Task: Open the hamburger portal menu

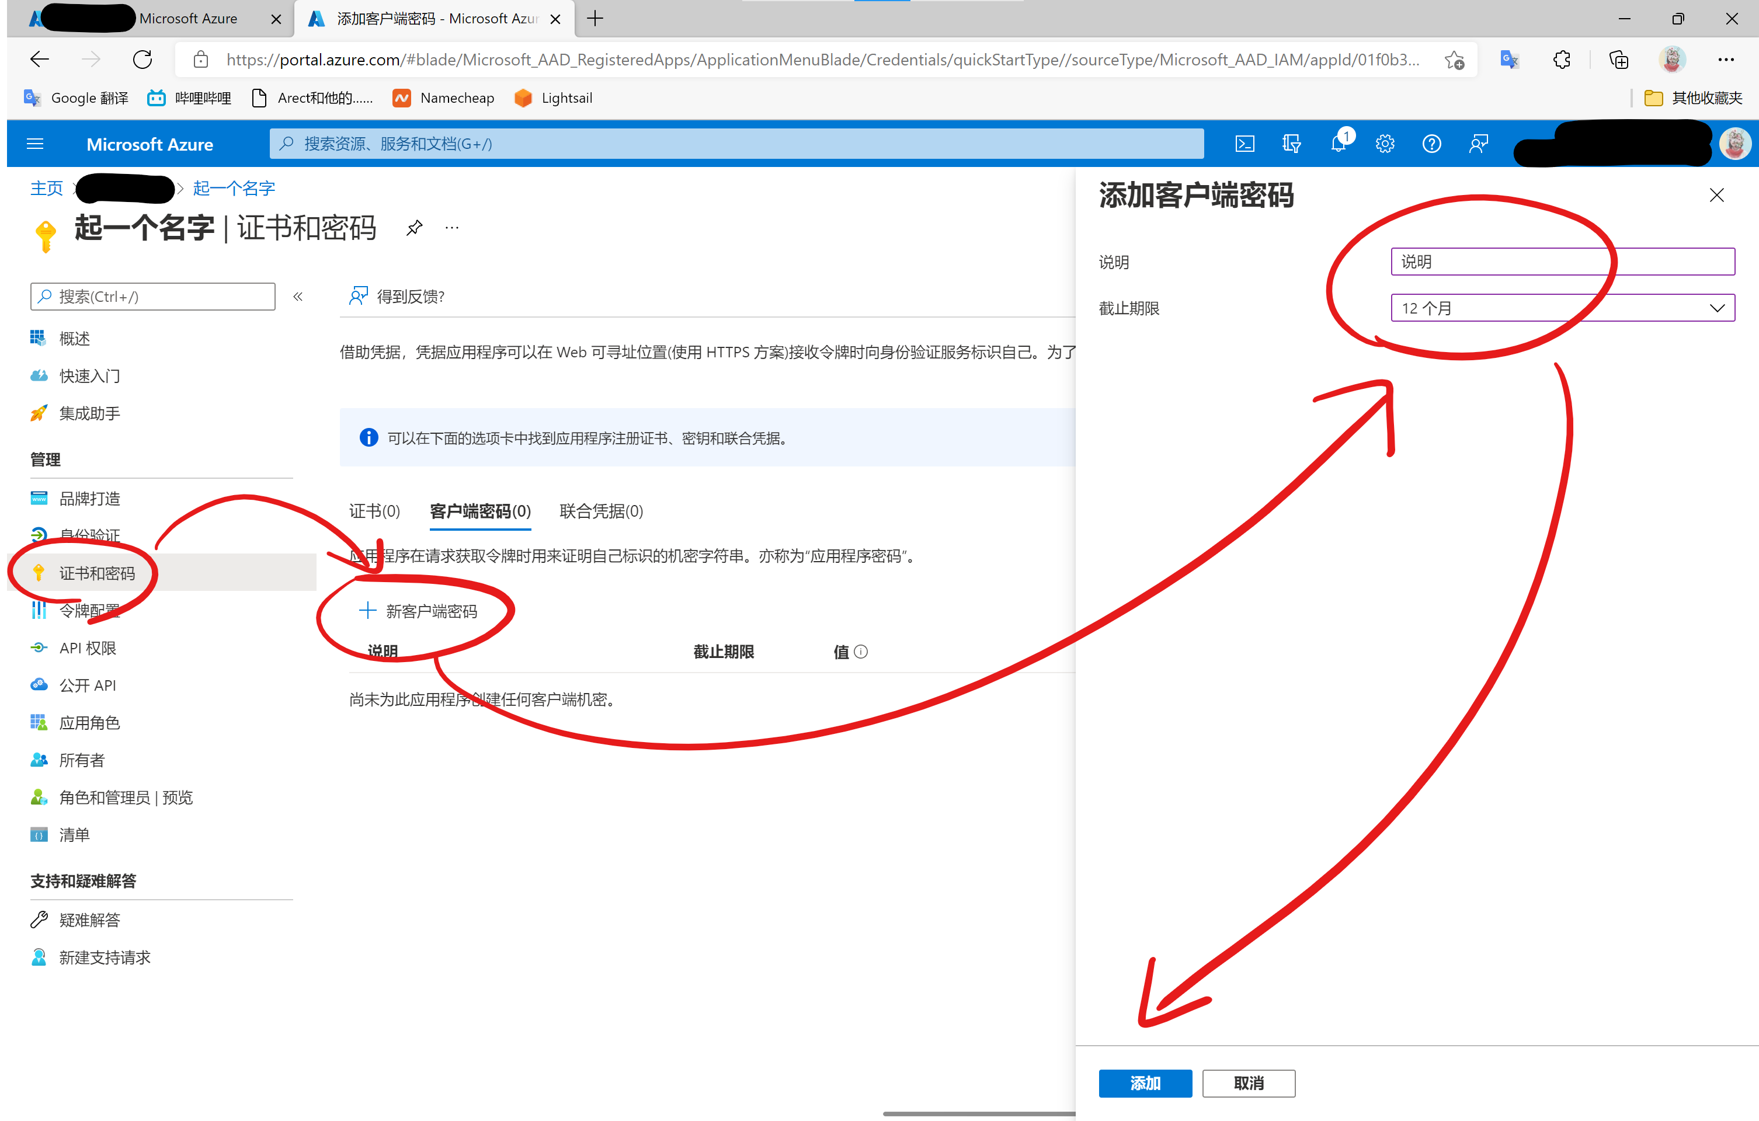Action: click(x=35, y=144)
